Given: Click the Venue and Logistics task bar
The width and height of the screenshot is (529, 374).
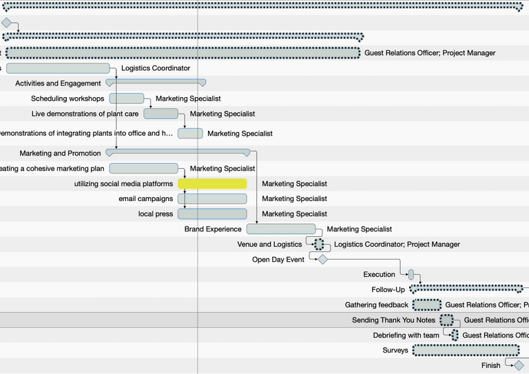Looking at the screenshot, I should point(319,245).
